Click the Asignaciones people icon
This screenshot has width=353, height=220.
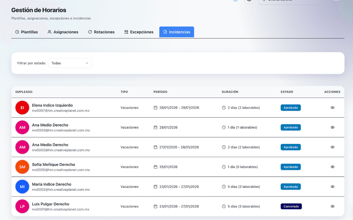tap(49, 32)
